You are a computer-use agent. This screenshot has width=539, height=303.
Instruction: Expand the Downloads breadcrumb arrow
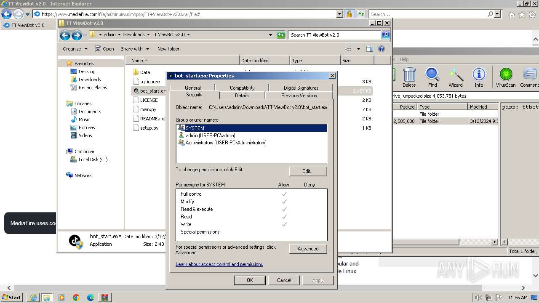(x=148, y=35)
